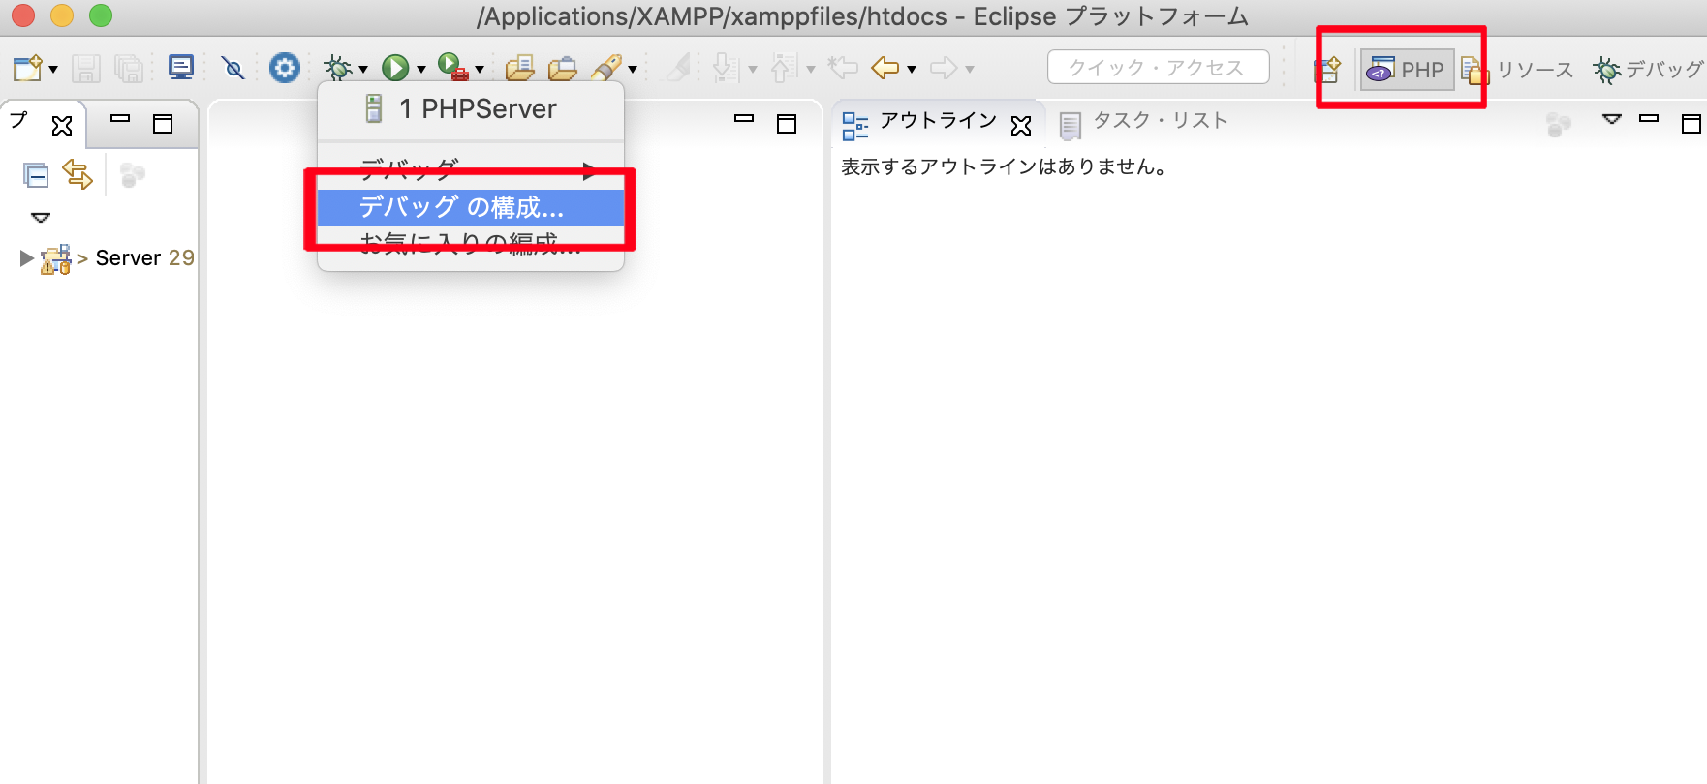Viewport: 1707px width, 784px height.
Task: Click the Open Perspective icon
Action: tap(1327, 70)
